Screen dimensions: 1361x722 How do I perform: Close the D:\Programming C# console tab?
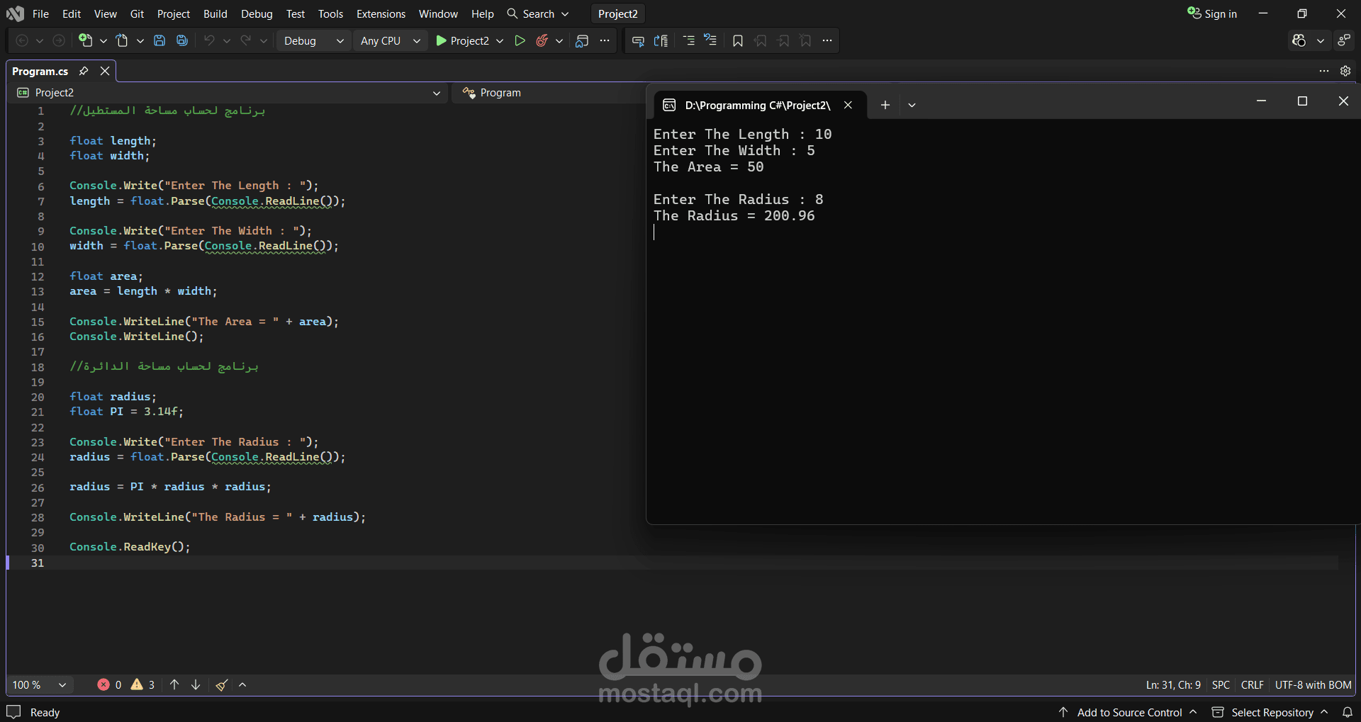(x=848, y=105)
